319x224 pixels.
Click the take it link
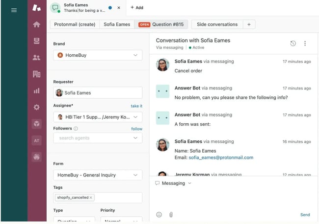coord(136,106)
